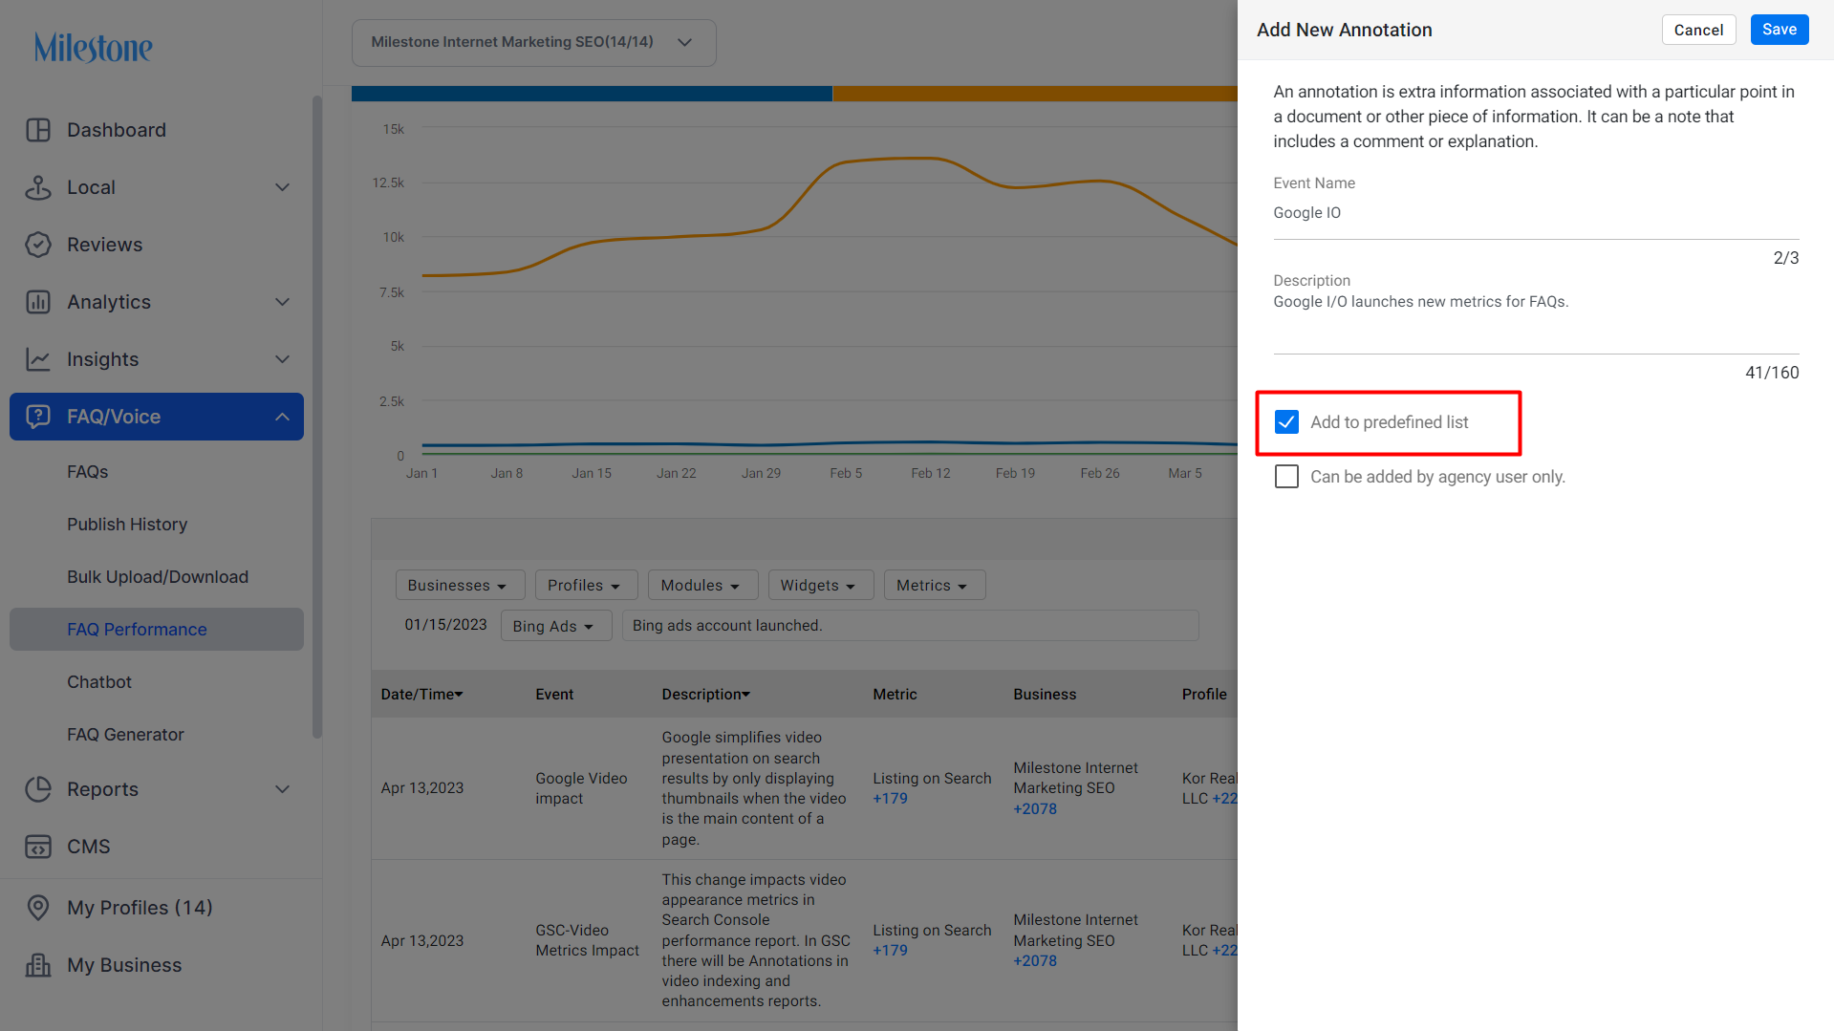Open the Modules filter dropdown

pos(702,585)
